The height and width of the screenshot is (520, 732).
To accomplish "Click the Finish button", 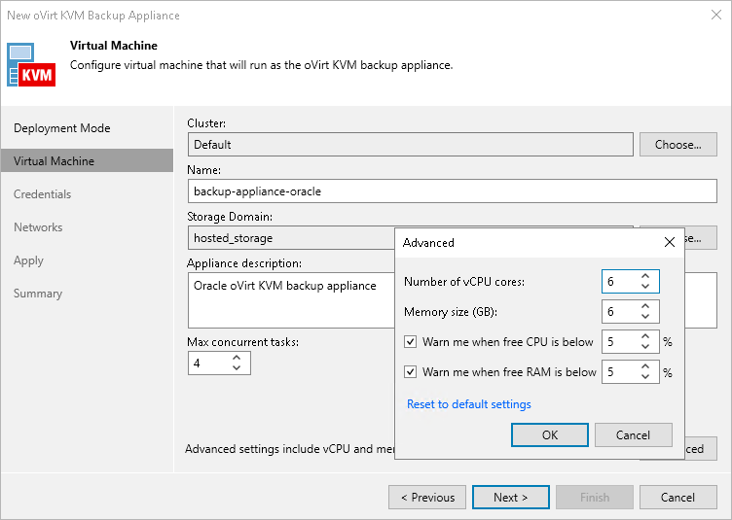I will coord(595,498).
